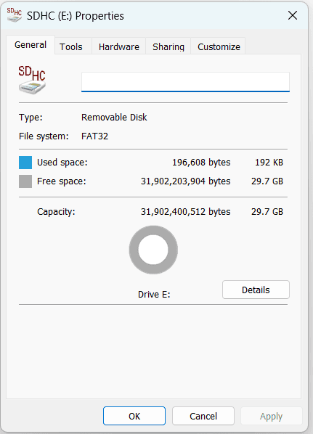Screen dimensions: 313x434
Task: Open the Hardware tab
Action: 119,46
